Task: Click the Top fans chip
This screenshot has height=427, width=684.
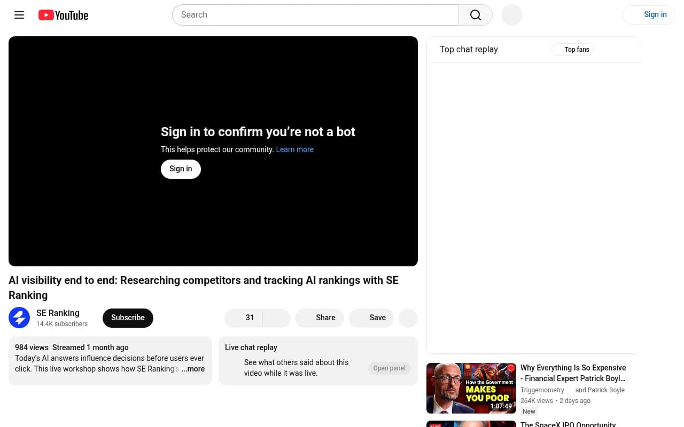Action: coord(572,50)
